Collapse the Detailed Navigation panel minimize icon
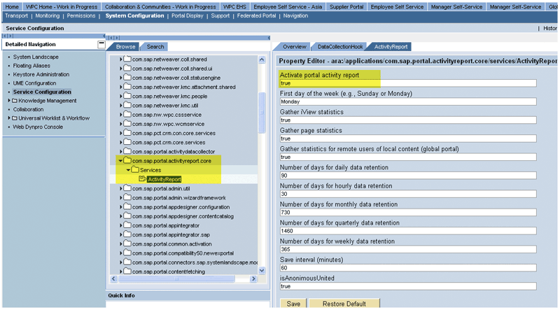 (x=101, y=44)
